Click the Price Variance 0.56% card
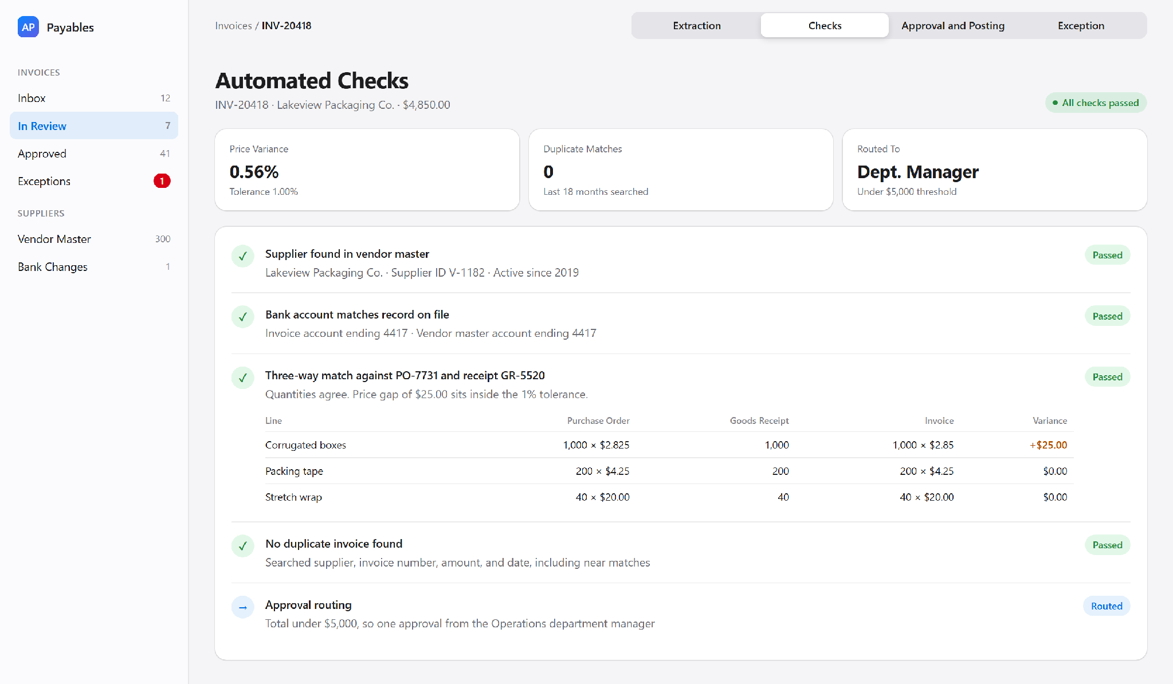Viewport: 1173px width, 684px height. pos(367,170)
